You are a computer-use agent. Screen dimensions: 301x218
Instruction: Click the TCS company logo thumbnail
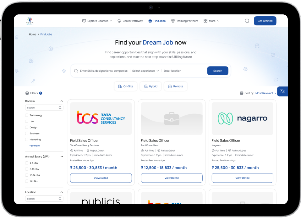tap(101, 118)
